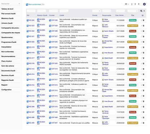
Task: Open Cartographie des risques menu
Action: 11,33
